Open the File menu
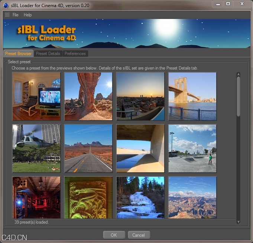This screenshot has width=253, height=243. 15,15
